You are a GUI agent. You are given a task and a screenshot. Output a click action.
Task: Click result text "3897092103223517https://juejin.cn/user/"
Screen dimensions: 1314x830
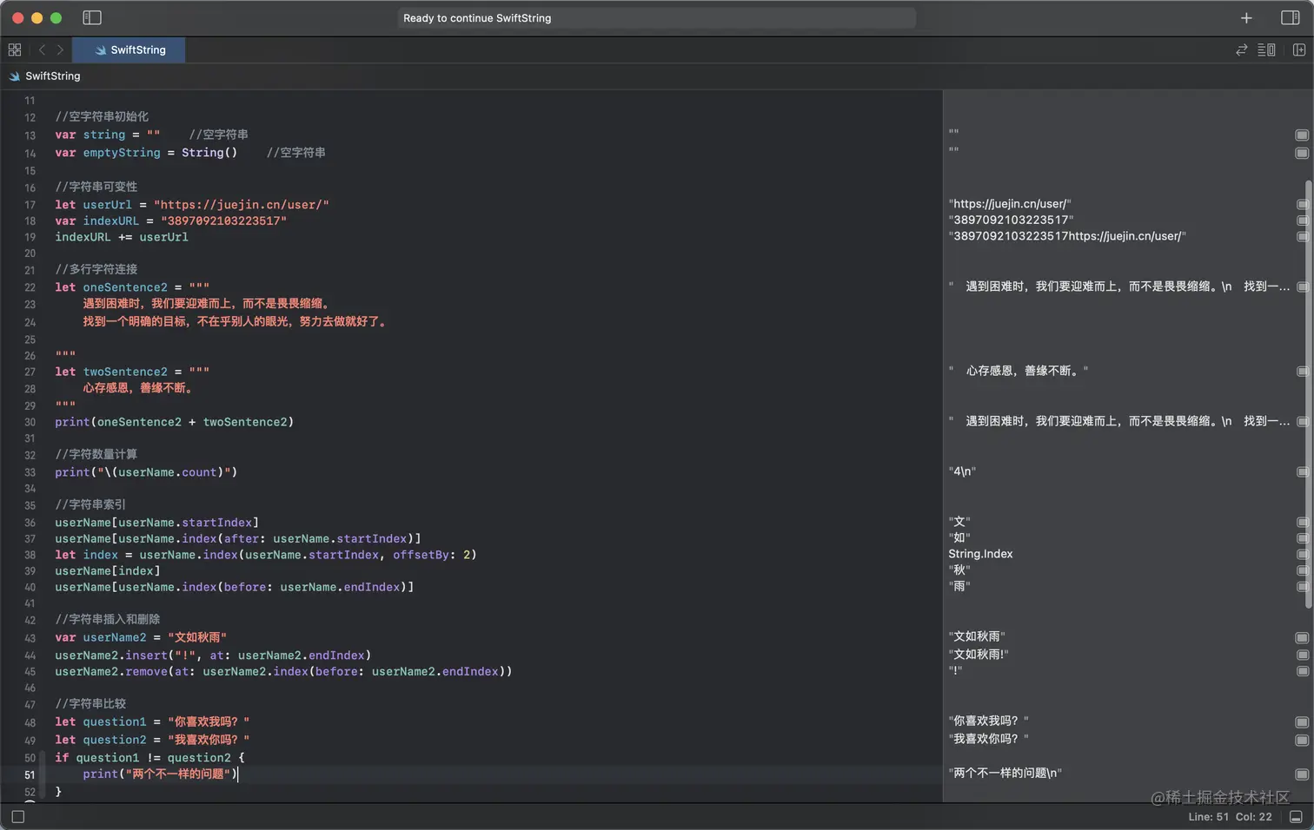(1067, 236)
